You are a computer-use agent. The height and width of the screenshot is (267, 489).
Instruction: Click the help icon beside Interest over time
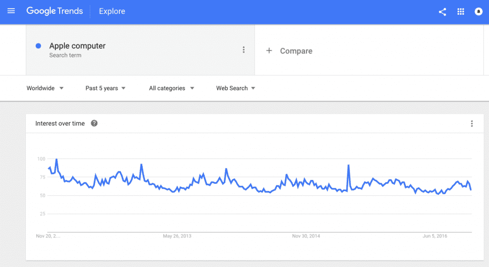[94, 123]
